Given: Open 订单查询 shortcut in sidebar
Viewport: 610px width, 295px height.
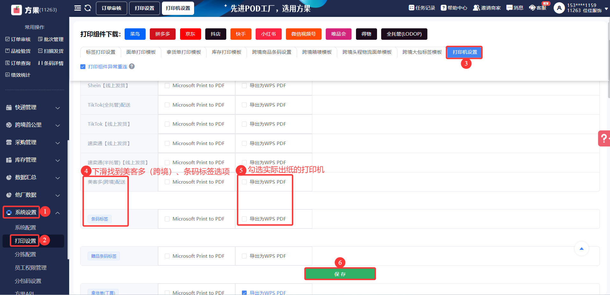Looking at the screenshot, I should 18,63.
